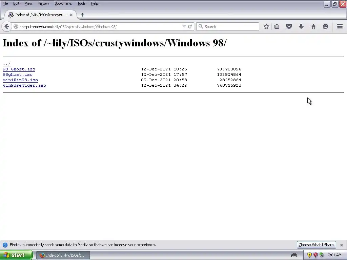The image size is (347, 260).
Task: Go to the Home page icon
Action: 313,26
